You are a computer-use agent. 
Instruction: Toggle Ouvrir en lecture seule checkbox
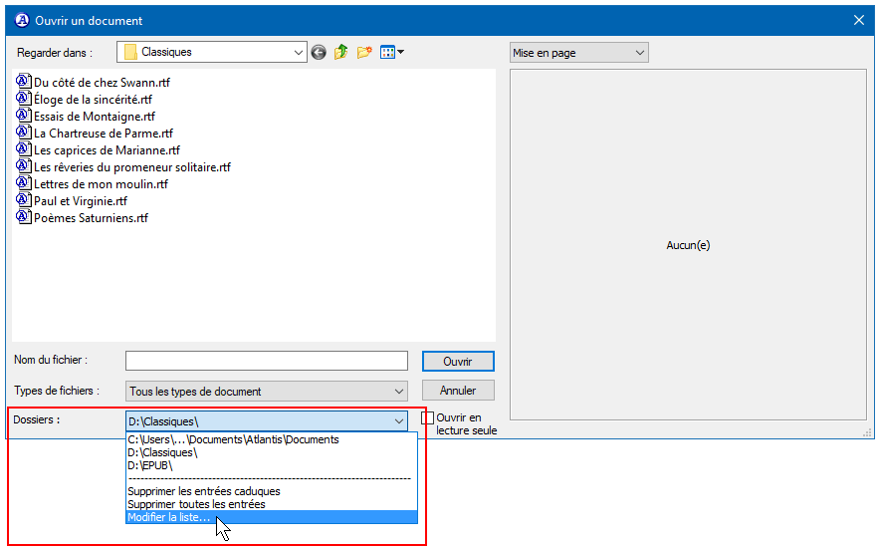428,417
